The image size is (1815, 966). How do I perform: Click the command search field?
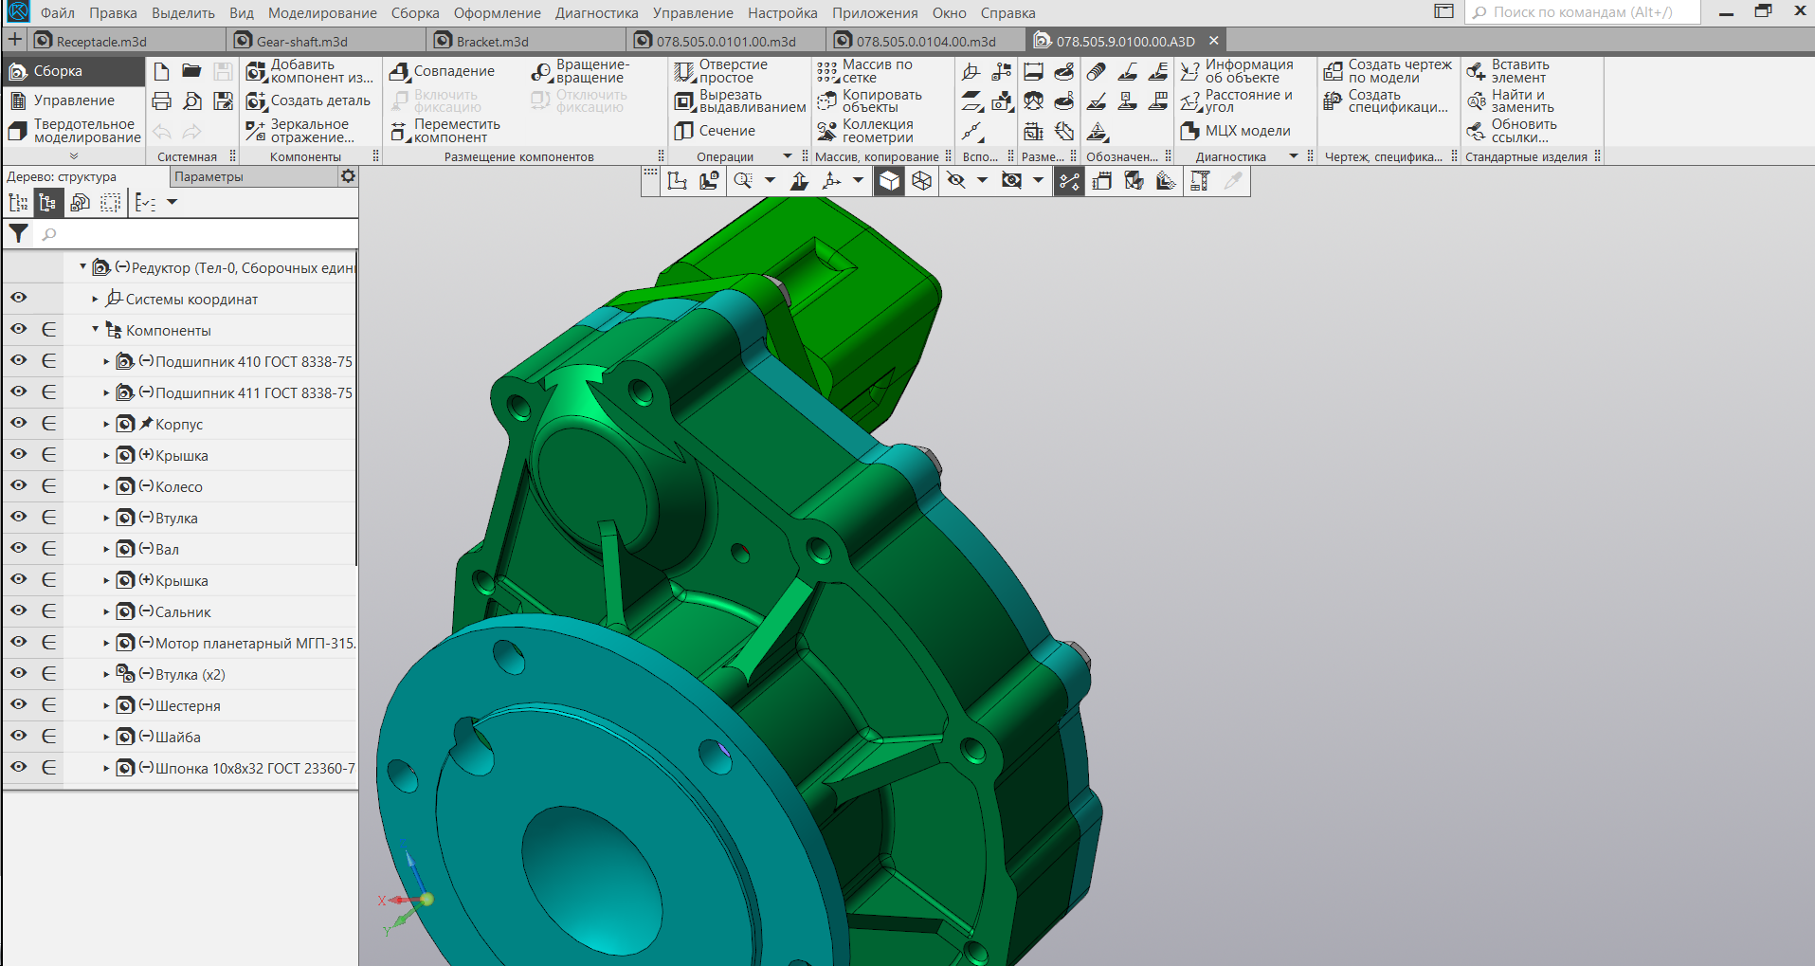tap(1583, 12)
